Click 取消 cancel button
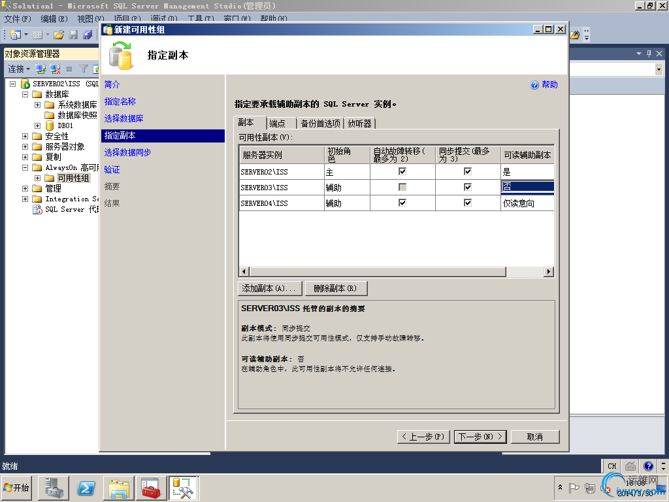Screen dimensions: 669x502 534,437
